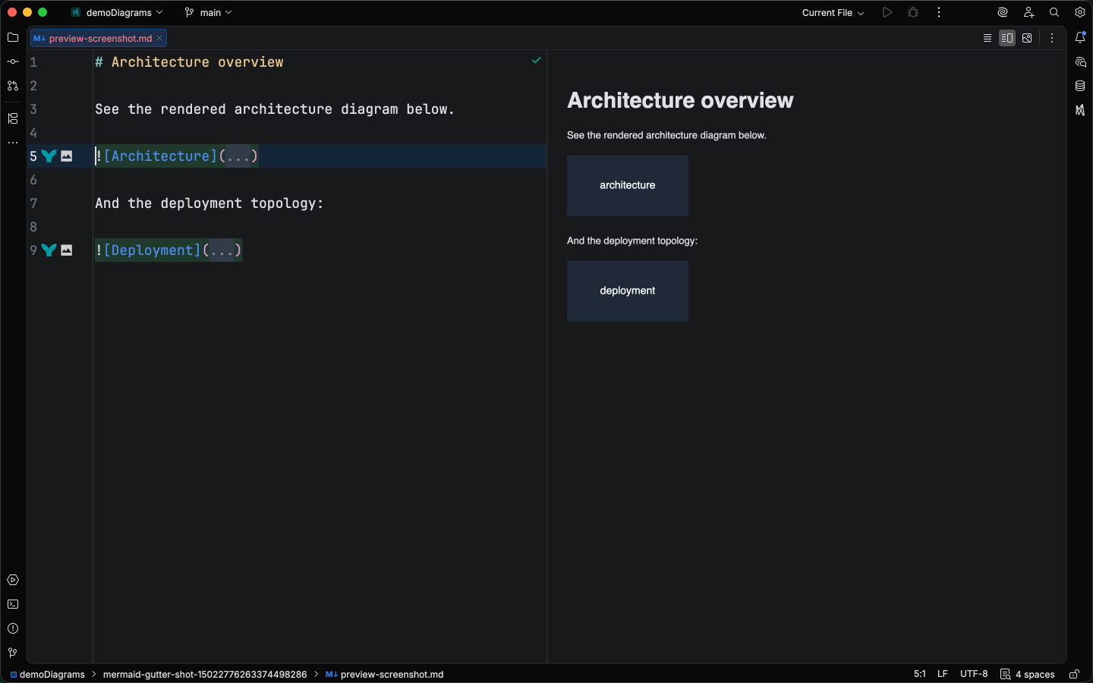
Task: Open the Project tool window folder icon
Action: coord(13,37)
